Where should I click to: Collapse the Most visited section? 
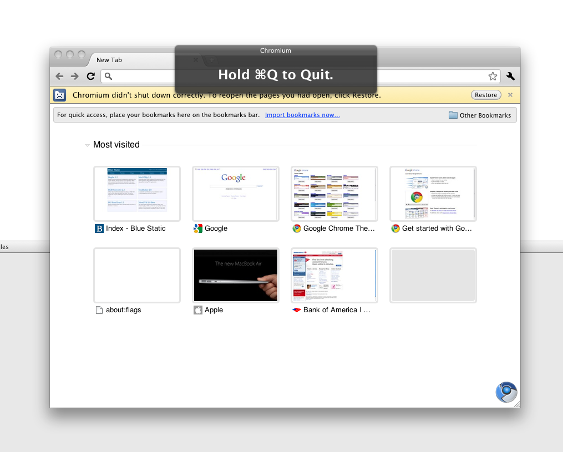pos(87,145)
